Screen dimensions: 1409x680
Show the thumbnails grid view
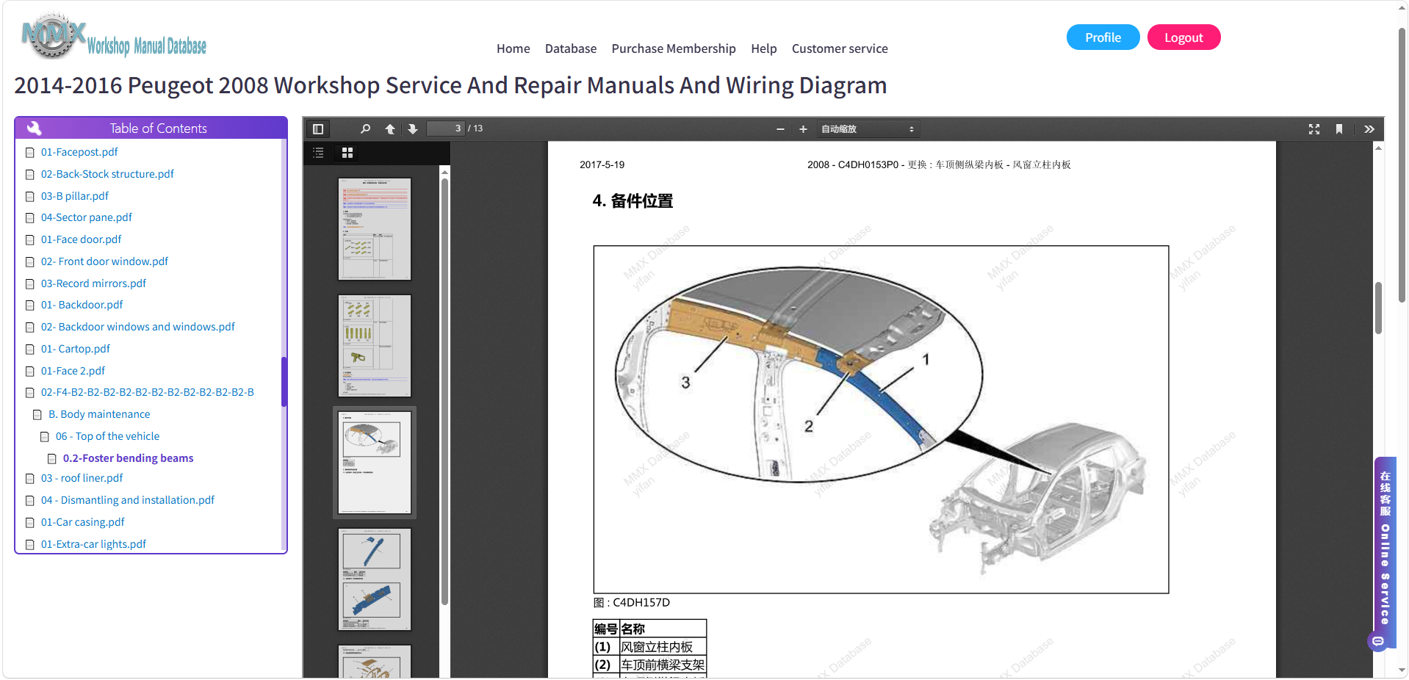pyautogui.click(x=347, y=153)
